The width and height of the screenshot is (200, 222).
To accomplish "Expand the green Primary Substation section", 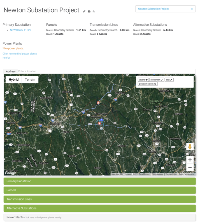I will [x=99, y=181].
